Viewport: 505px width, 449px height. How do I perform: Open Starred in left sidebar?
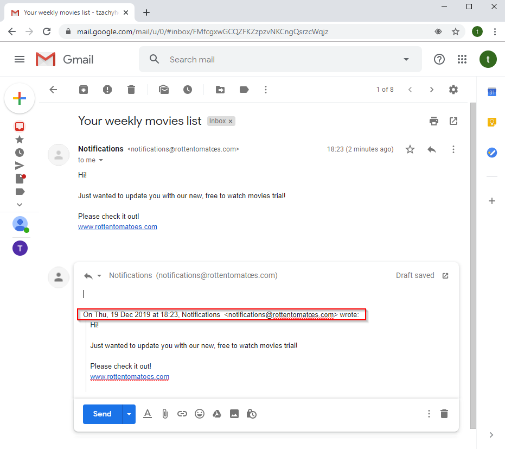point(20,140)
